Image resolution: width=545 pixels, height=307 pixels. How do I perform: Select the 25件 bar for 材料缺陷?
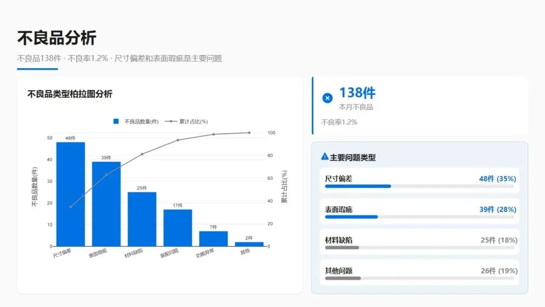coord(142,219)
